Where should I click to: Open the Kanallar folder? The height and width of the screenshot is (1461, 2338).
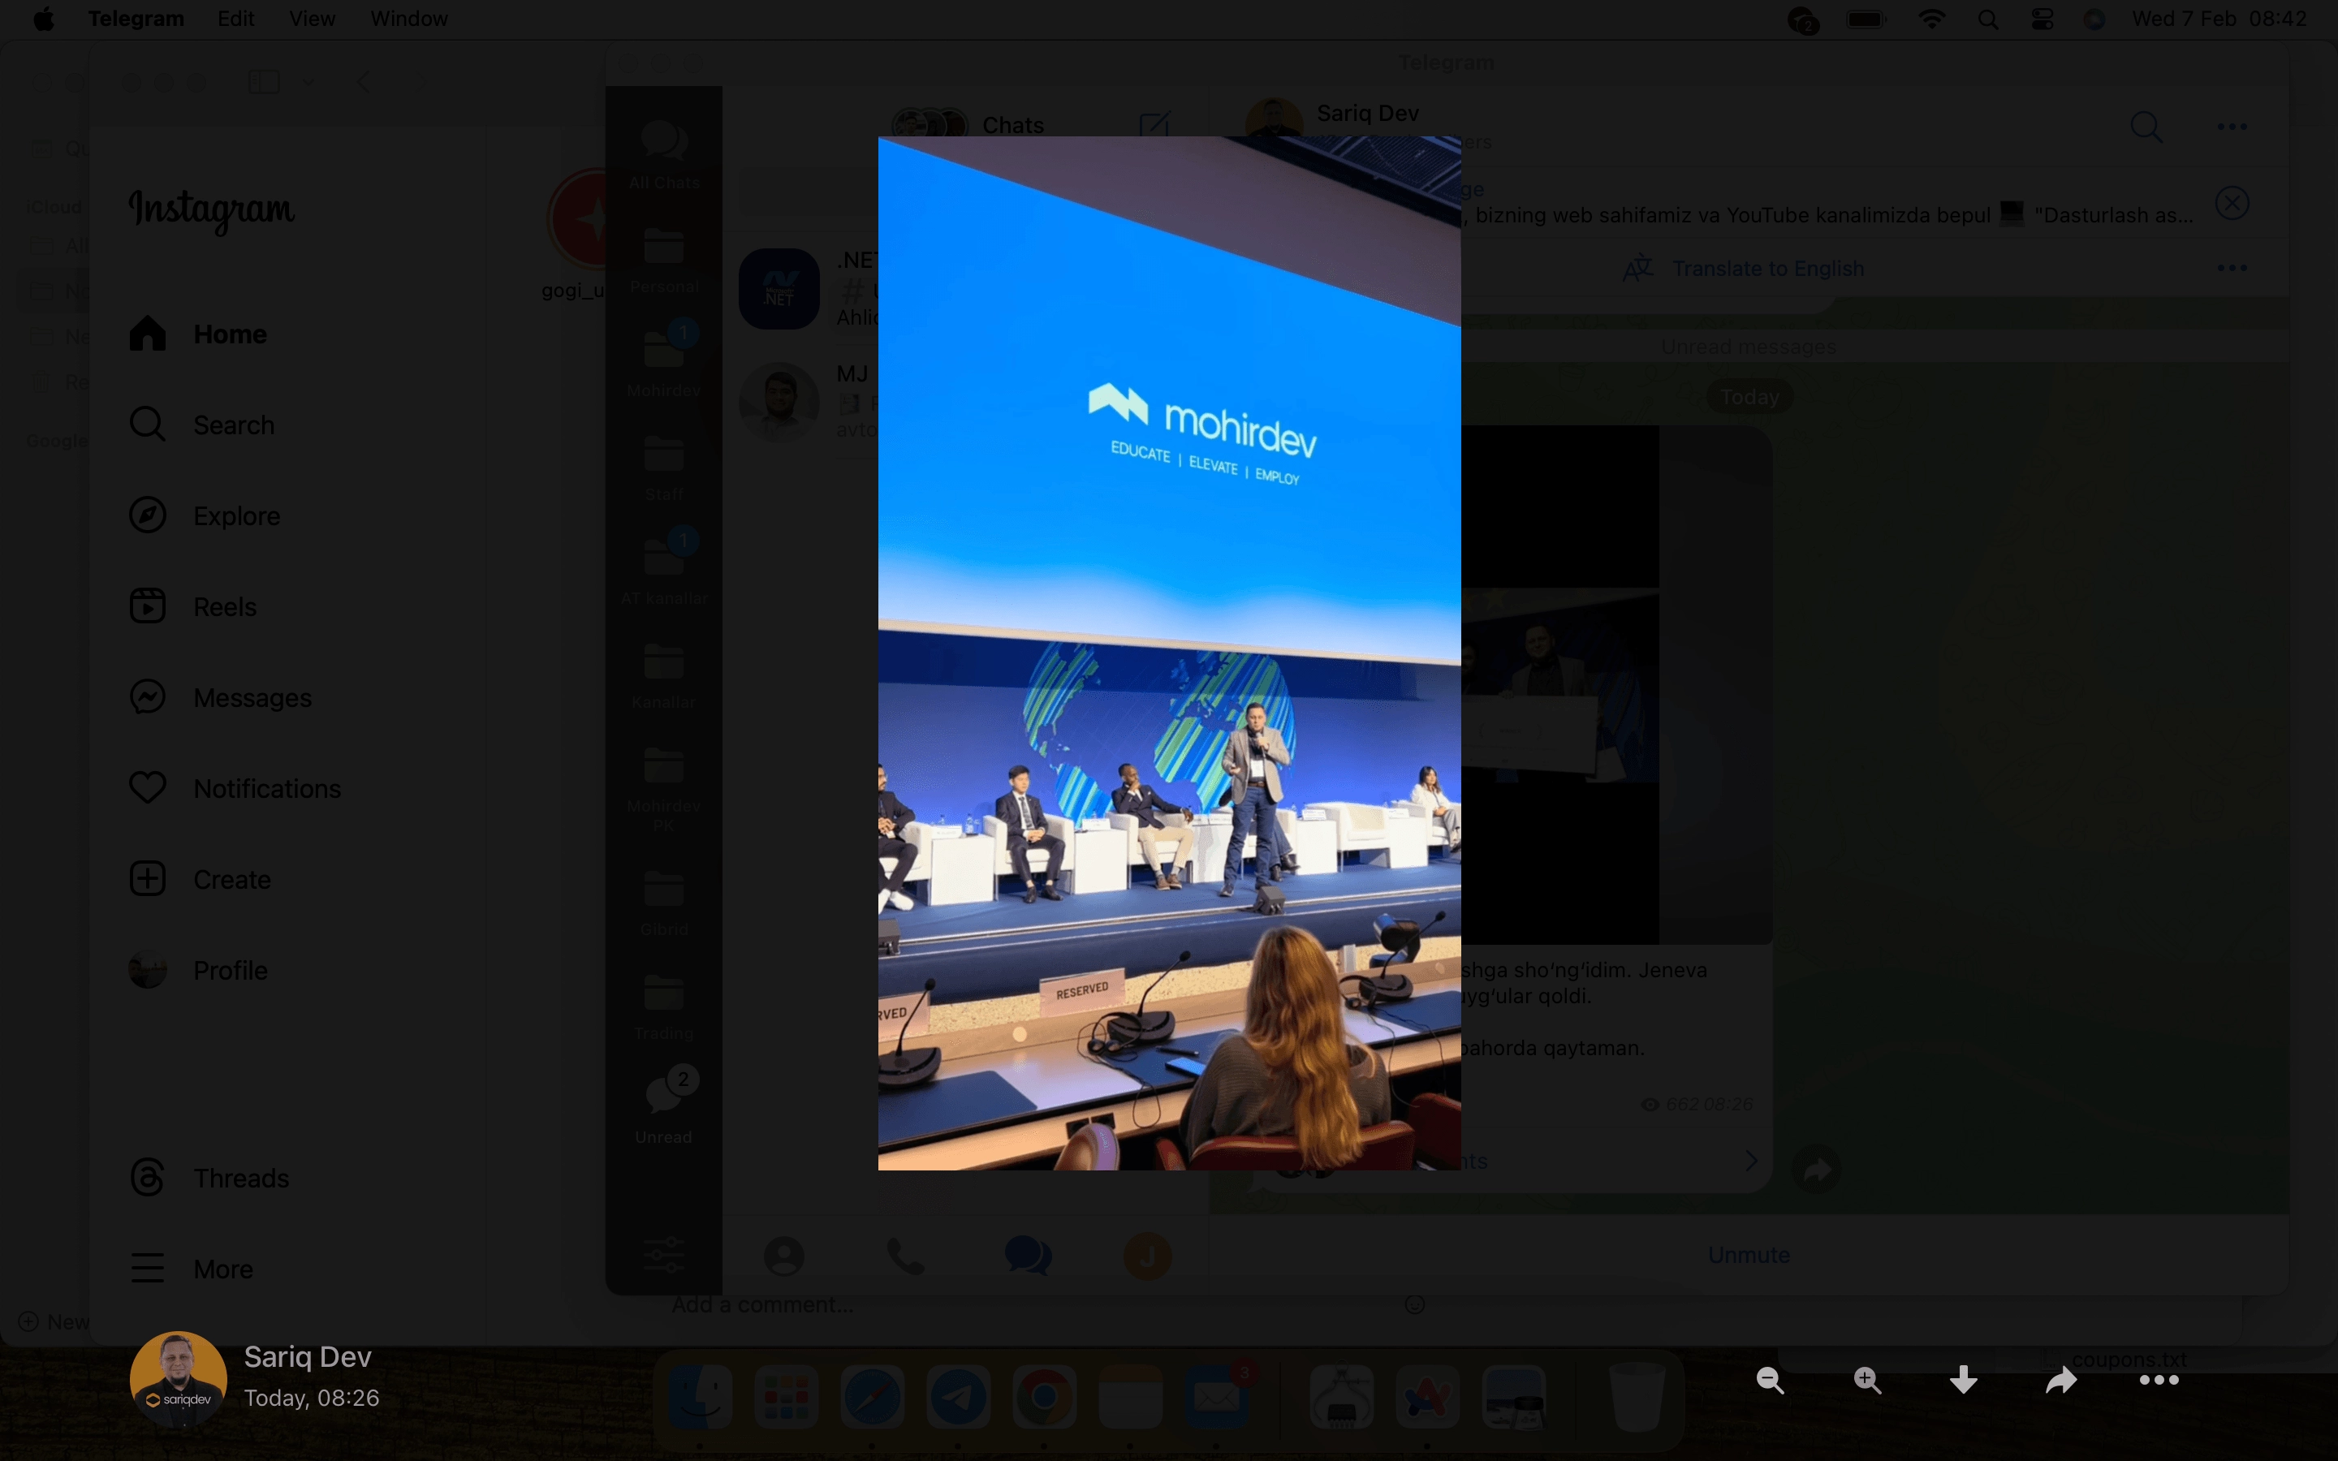coord(664,675)
